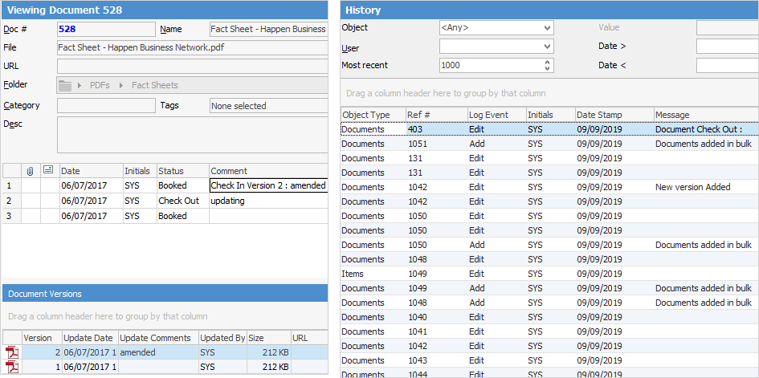This screenshot has height=378, width=759.
Task: Click the Most recent spinner arrows
Action: 548,65
